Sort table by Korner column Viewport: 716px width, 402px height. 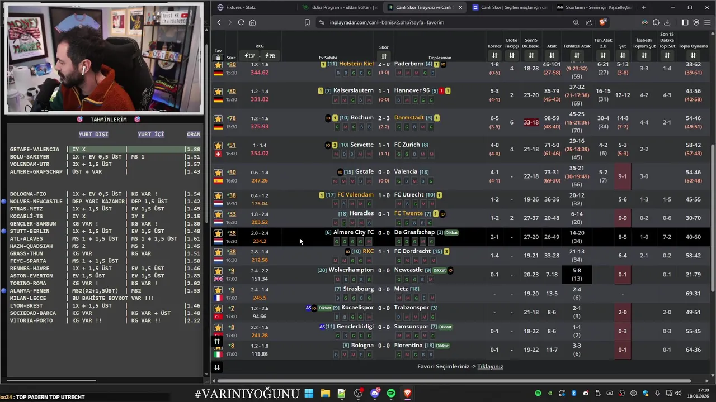coord(494,55)
